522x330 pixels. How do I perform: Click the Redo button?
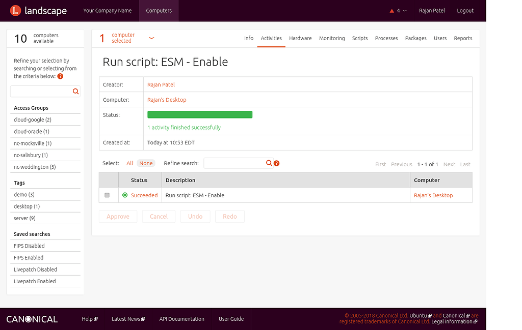(x=229, y=216)
